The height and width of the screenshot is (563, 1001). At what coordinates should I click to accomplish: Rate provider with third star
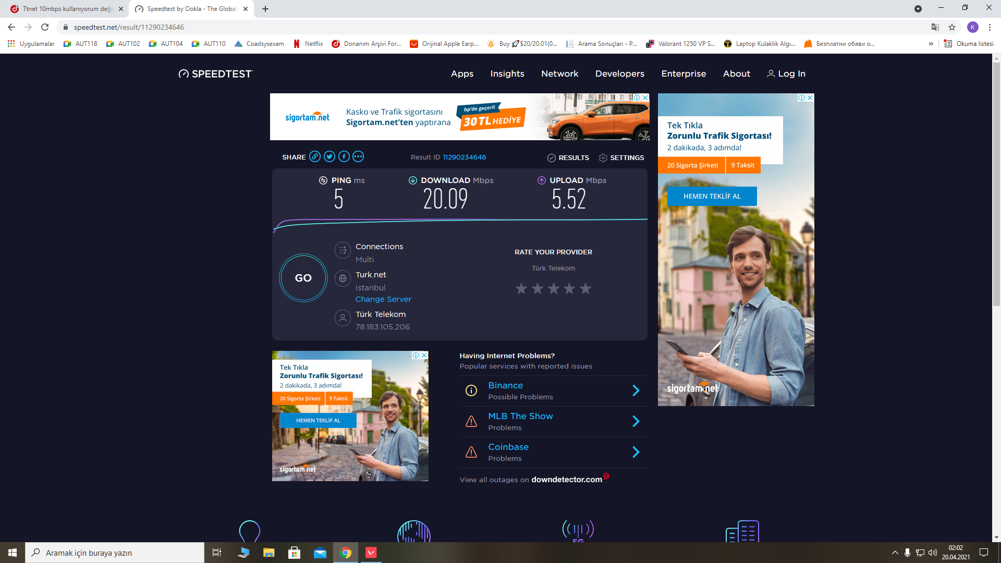coord(554,288)
